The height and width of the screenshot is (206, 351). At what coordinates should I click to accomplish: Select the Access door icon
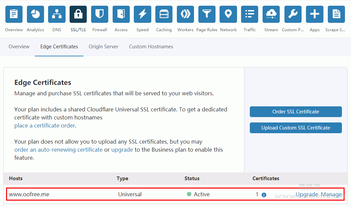[121, 14]
